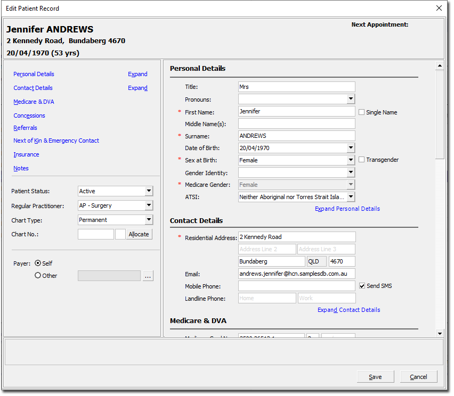Go to Next of Kin & Emergency Contact
The height and width of the screenshot is (396, 454).
pyautogui.click(x=56, y=141)
